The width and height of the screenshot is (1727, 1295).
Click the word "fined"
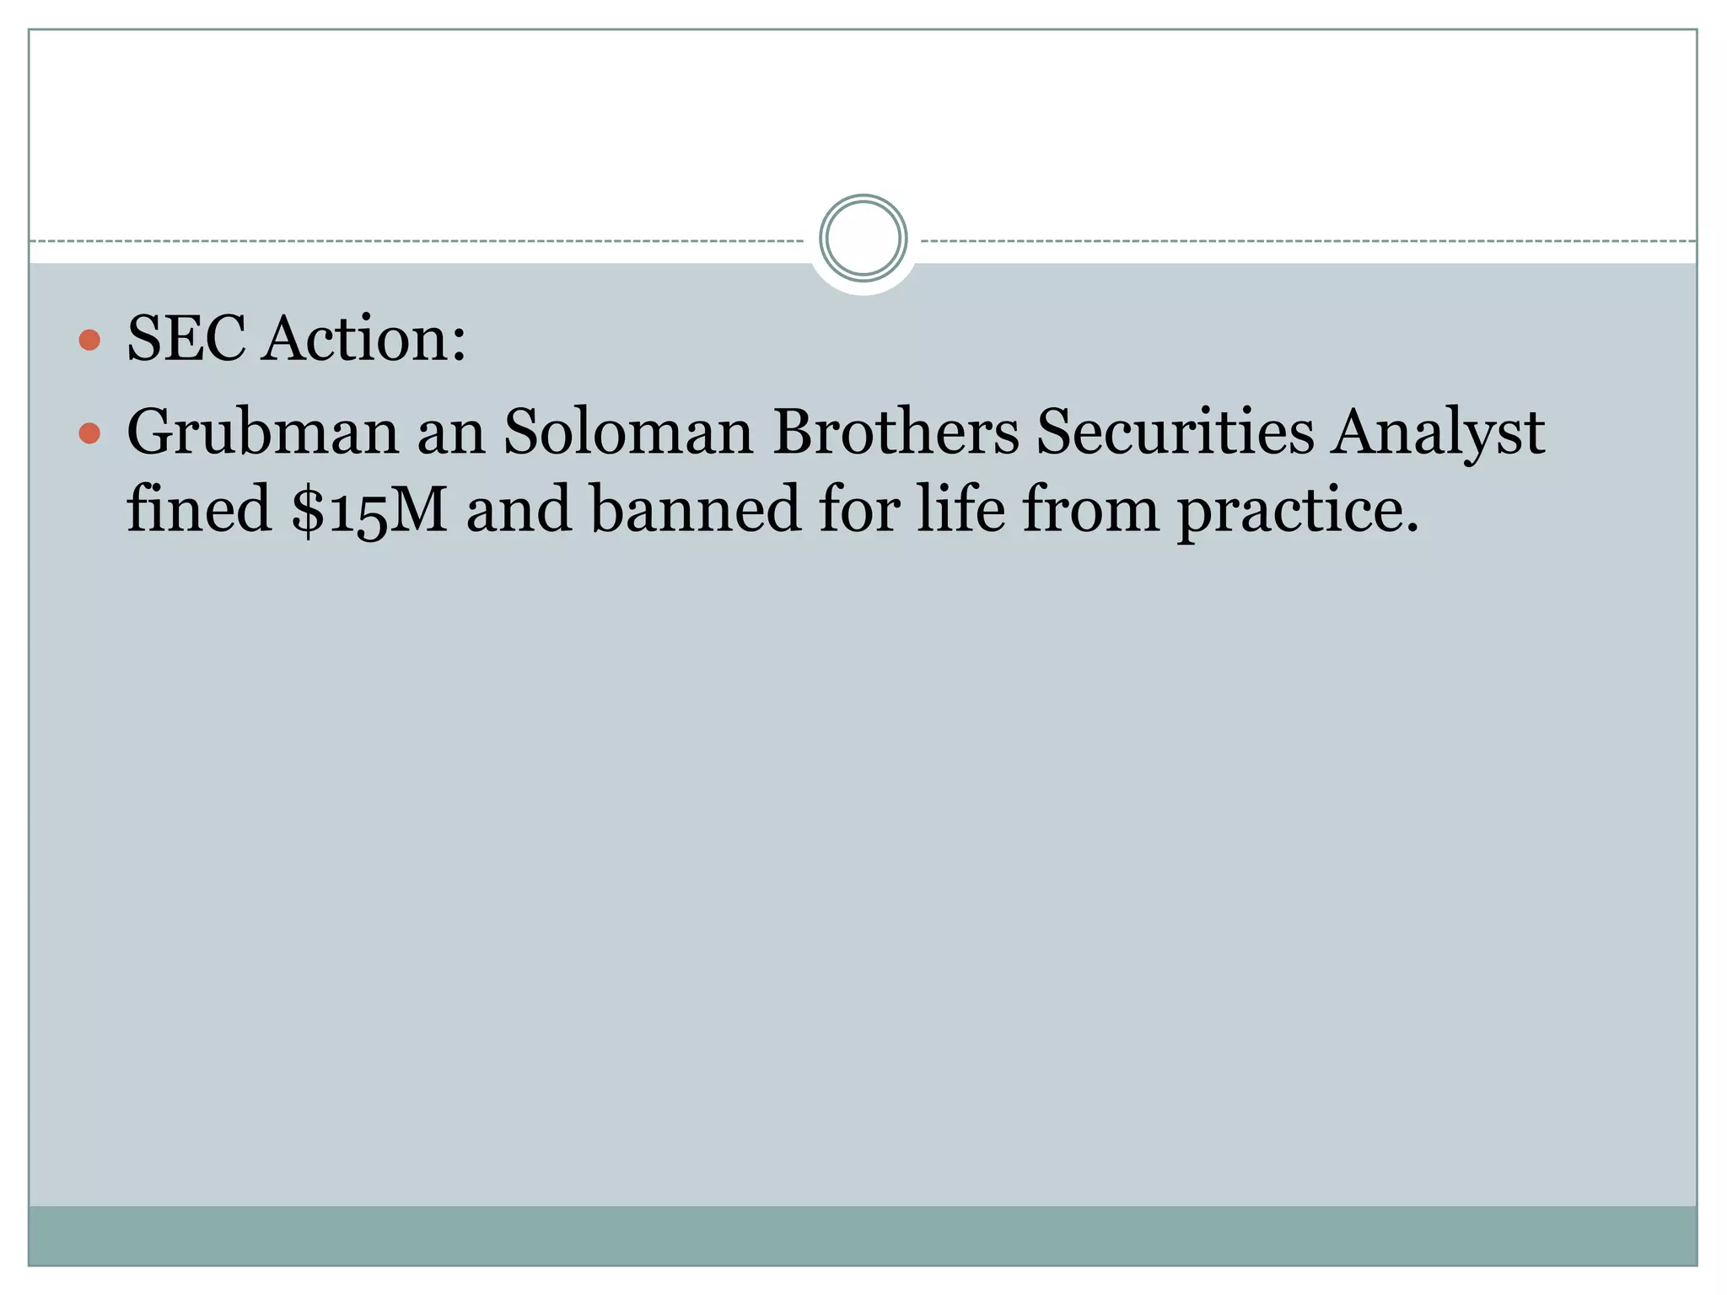coord(199,508)
